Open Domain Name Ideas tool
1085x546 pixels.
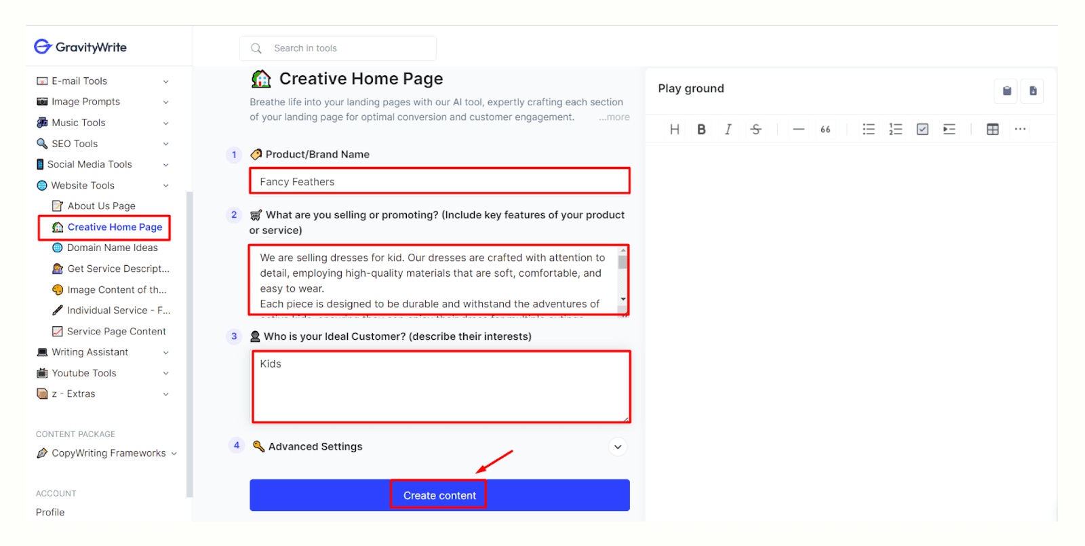105,248
